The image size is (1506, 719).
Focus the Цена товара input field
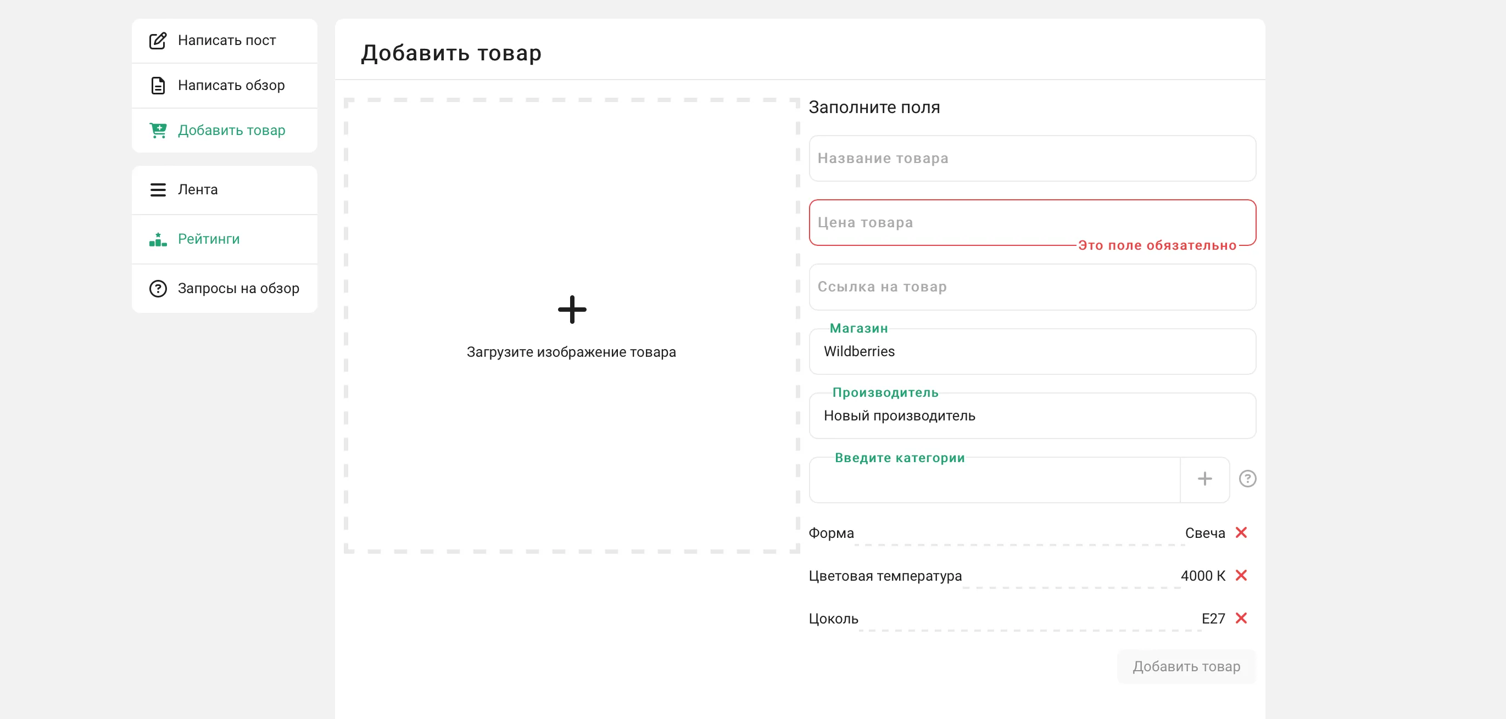coord(1032,222)
